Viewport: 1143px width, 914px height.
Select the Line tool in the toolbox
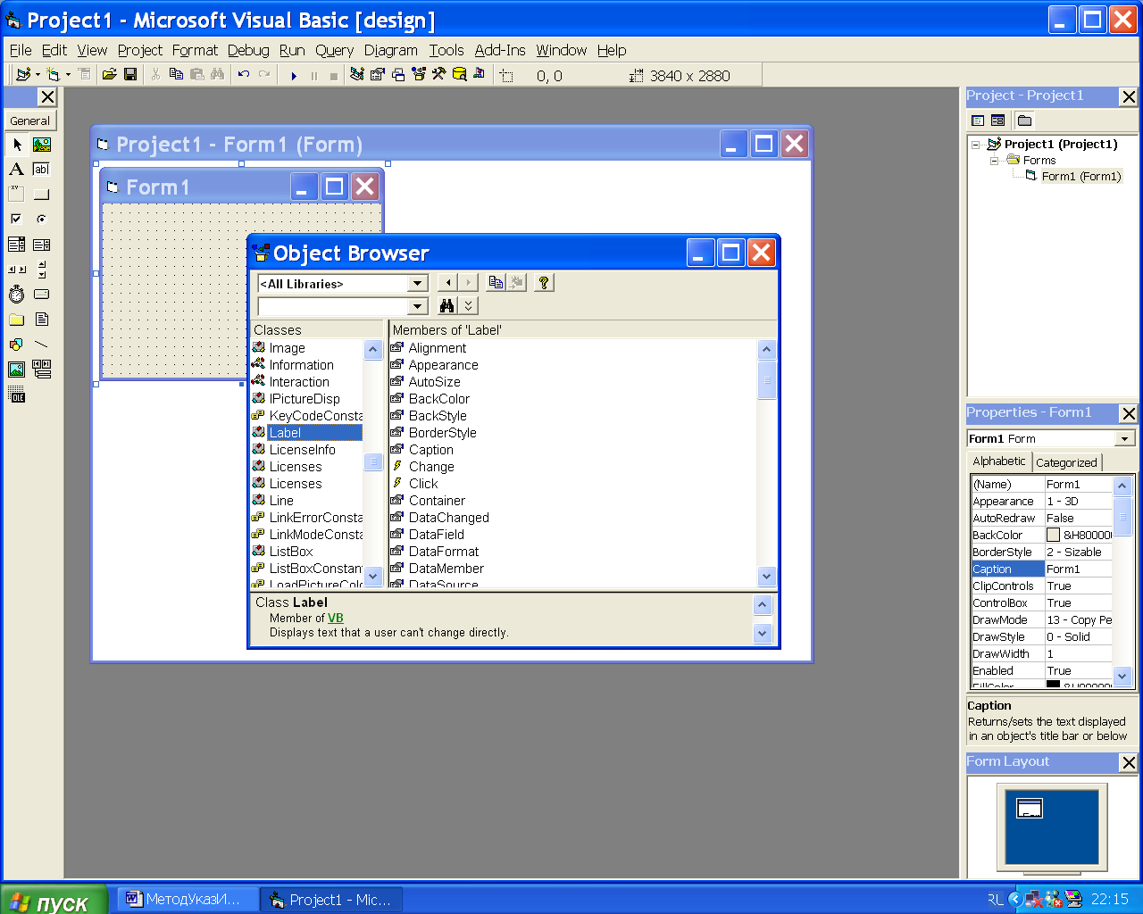(x=42, y=344)
